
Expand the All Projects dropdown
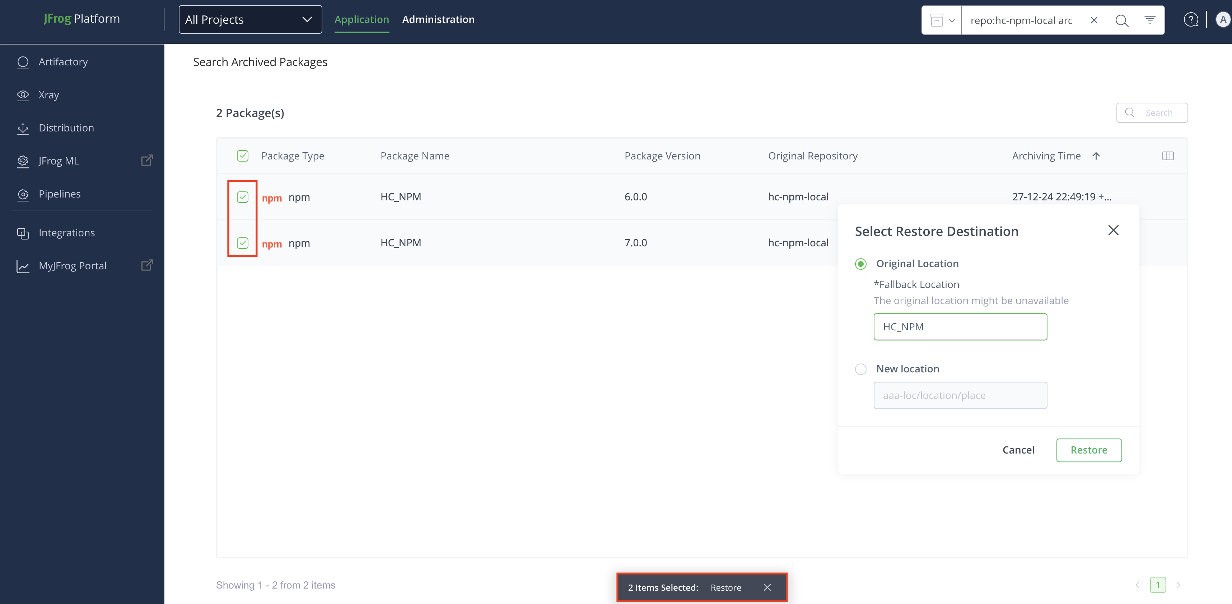tap(250, 20)
